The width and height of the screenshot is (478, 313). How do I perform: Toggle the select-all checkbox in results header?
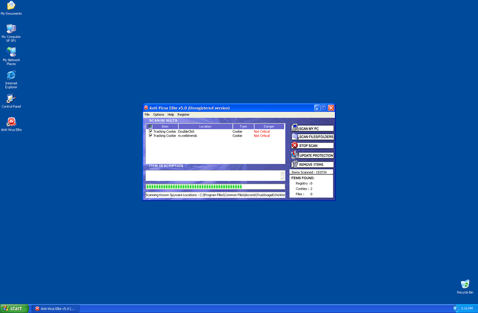(x=150, y=126)
